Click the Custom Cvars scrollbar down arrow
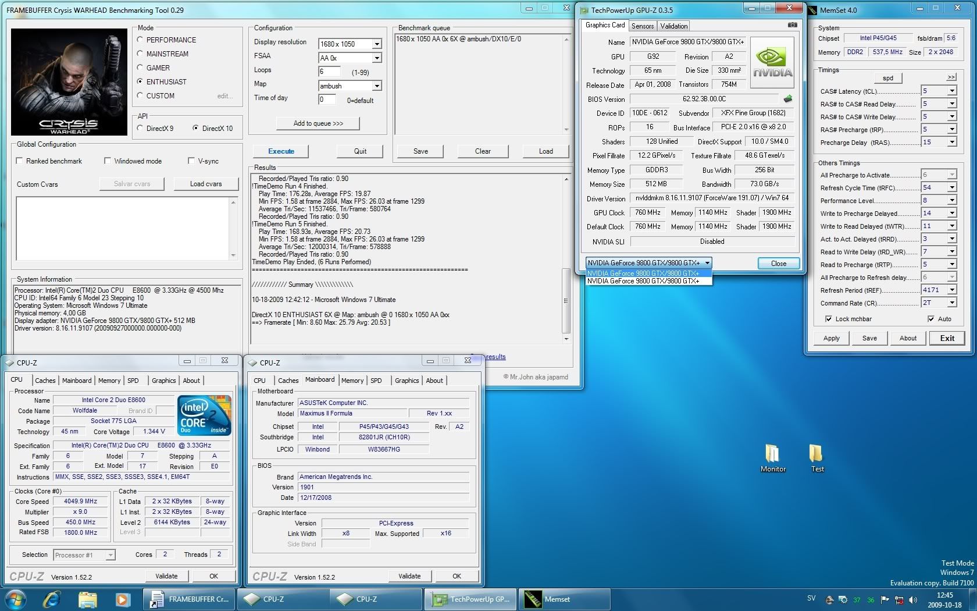Image resolution: width=977 pixels, height=611 pixels. [x=233, y=255]
